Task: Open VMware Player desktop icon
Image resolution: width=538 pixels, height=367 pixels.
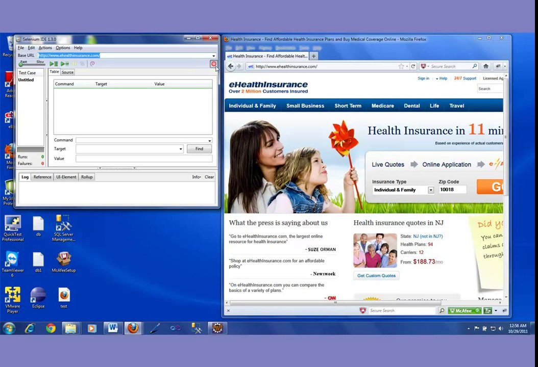Action: click(12, 300)
